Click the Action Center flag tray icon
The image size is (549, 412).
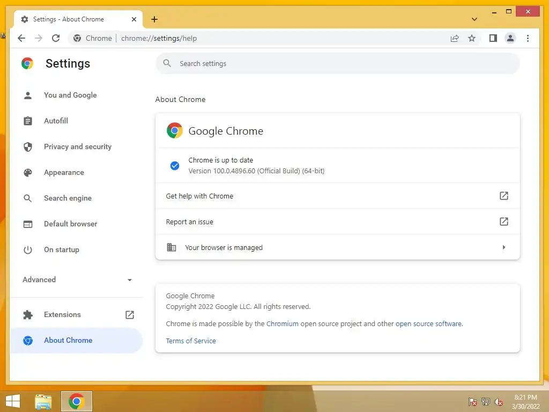coord(472,402)
